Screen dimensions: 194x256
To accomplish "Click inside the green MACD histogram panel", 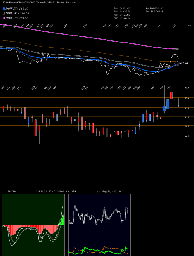I will tap(33, 225).
